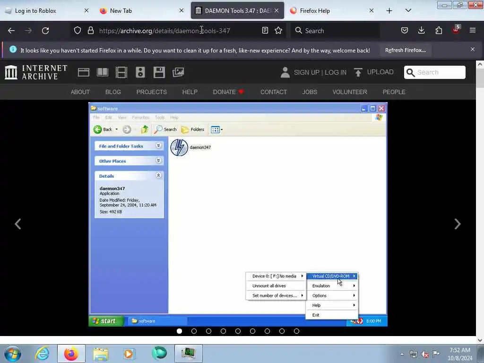Open HELP in the archive nav

click(x=190, y=92)
